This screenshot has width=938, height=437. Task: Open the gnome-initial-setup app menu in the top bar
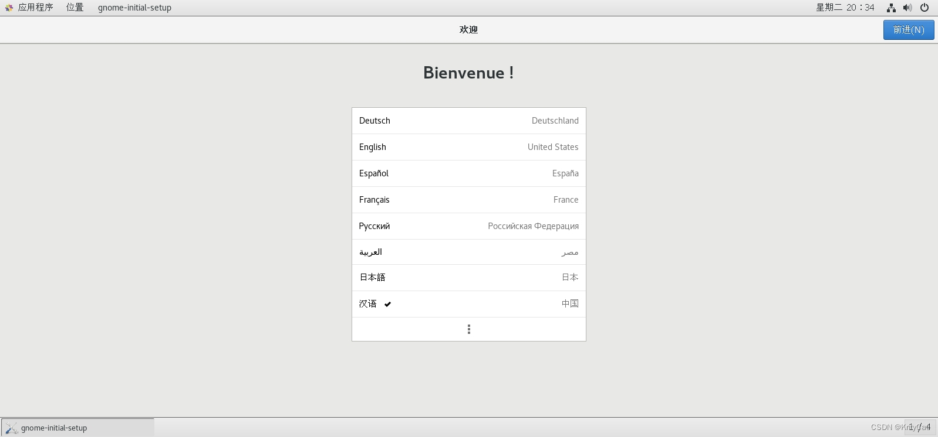(x=134, y=8)
